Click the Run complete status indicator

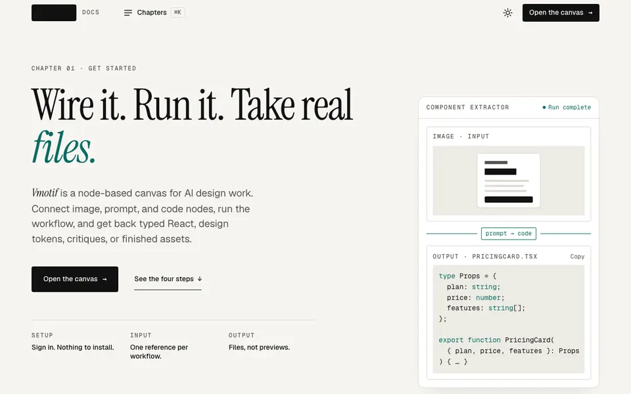(567, 107)
